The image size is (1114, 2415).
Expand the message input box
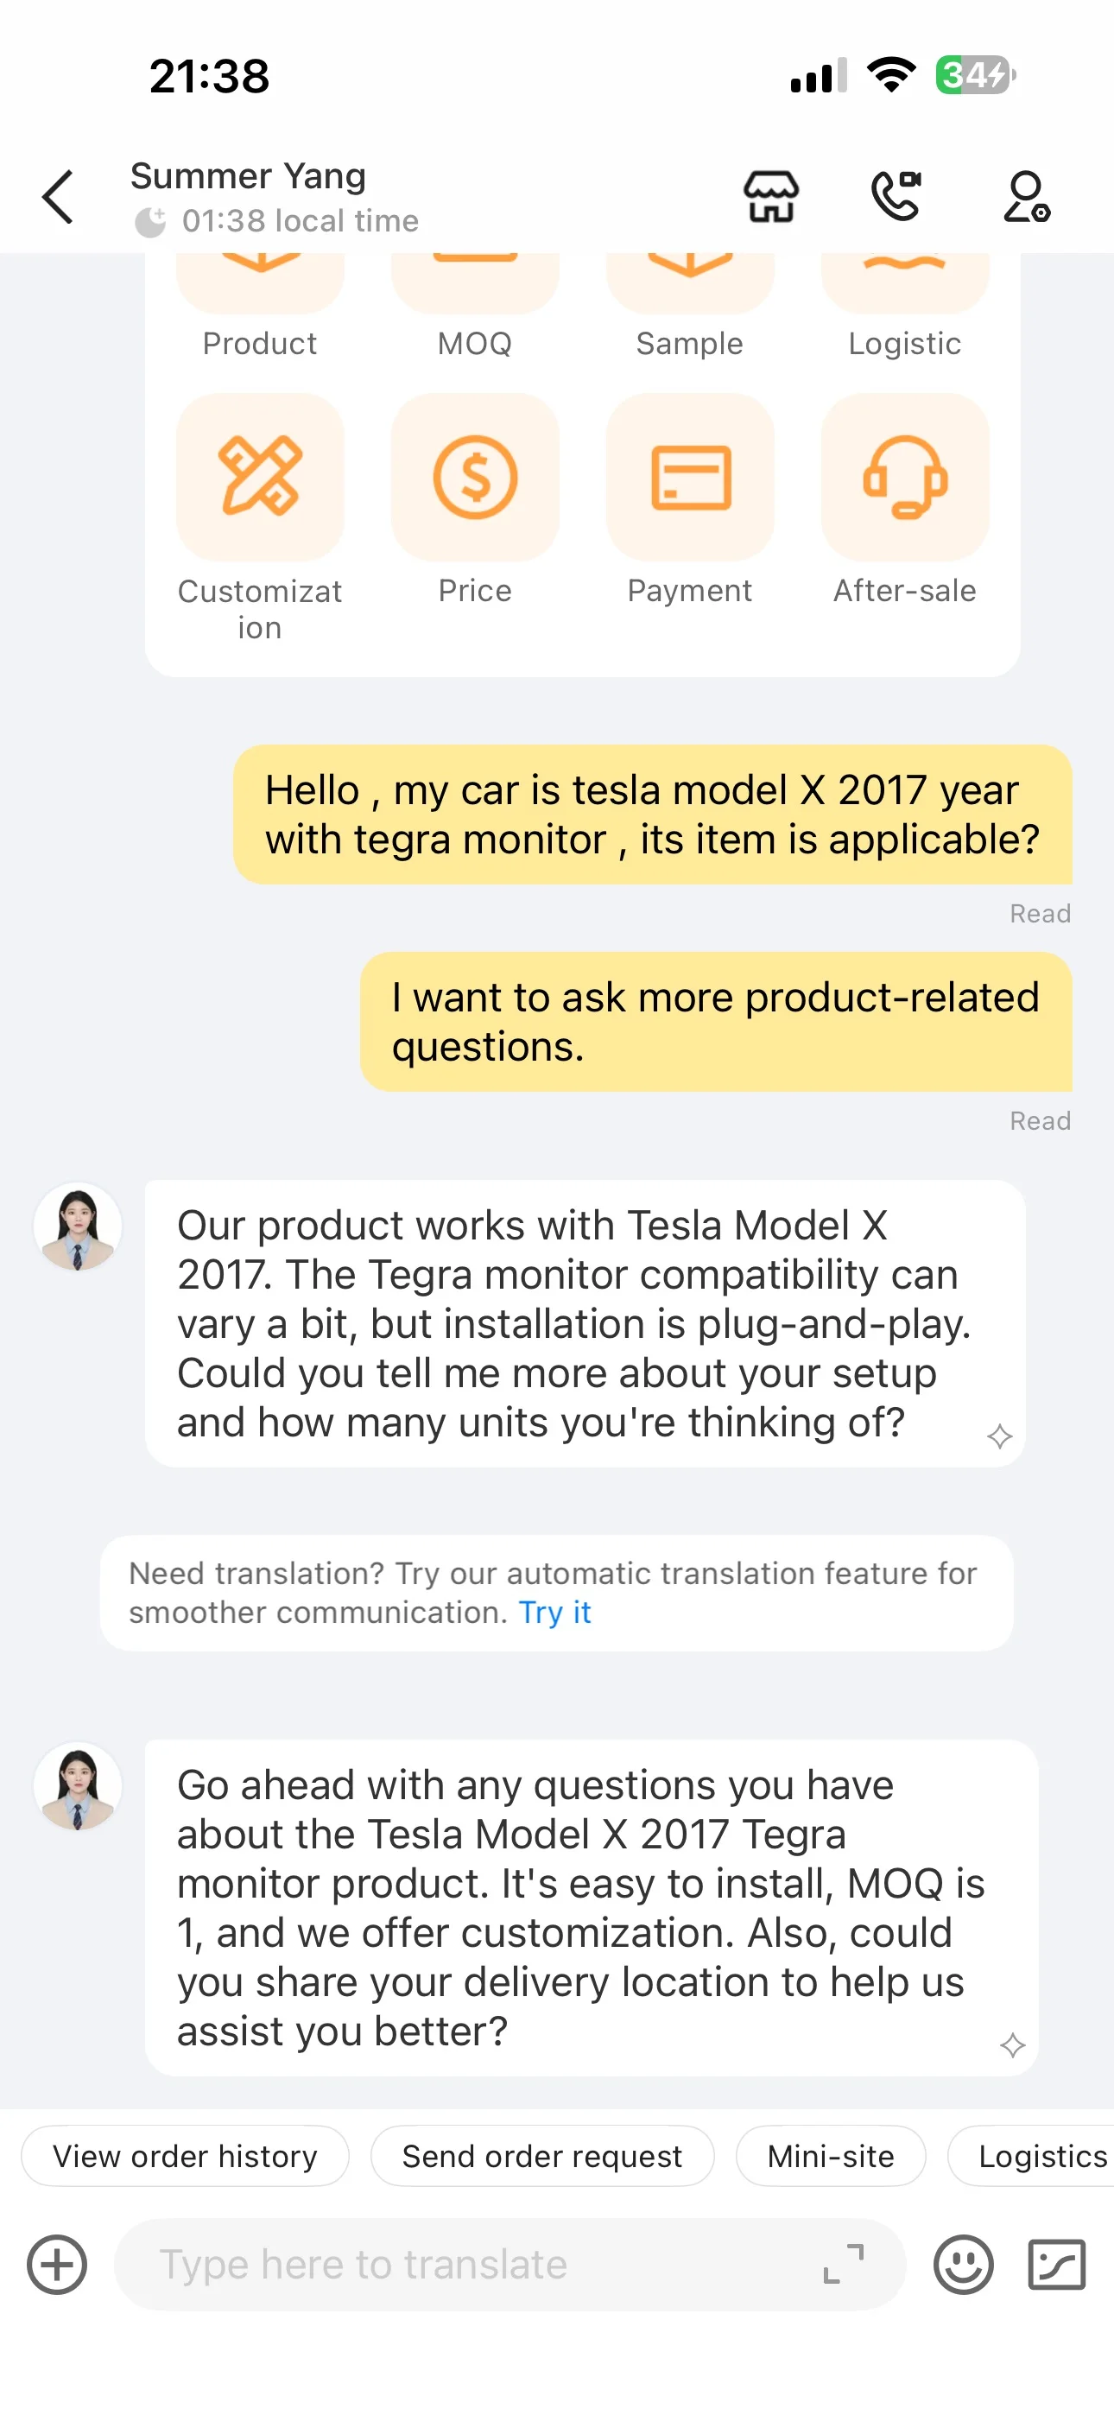[x=843, y=2264]
